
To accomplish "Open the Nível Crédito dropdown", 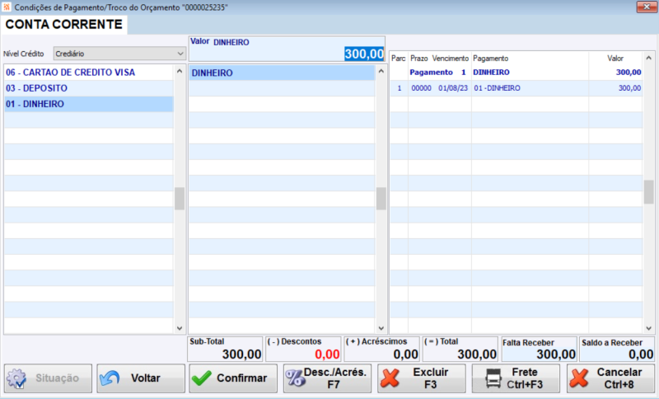I will [119, 54].
